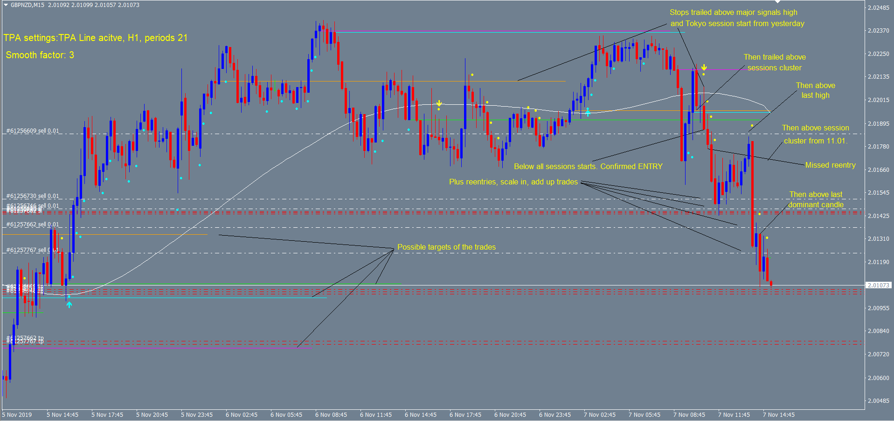
Task: Open the triangle menu beside GBPNZD,M15 title
Action: pos(6,5)
